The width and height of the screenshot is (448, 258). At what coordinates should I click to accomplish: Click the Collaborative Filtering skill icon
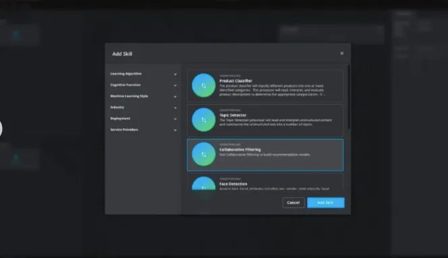click(204, 154)
